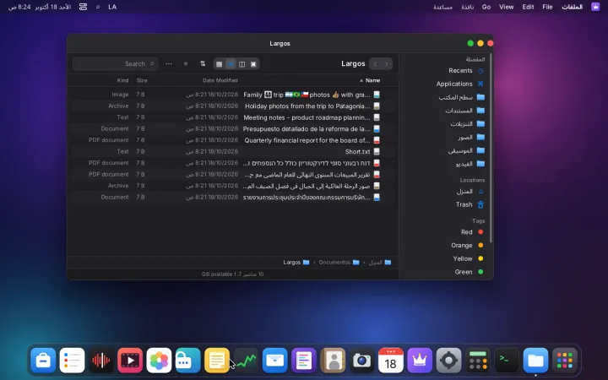
Task: Open the مساعدة menu
Action: (x=442, y=7)
